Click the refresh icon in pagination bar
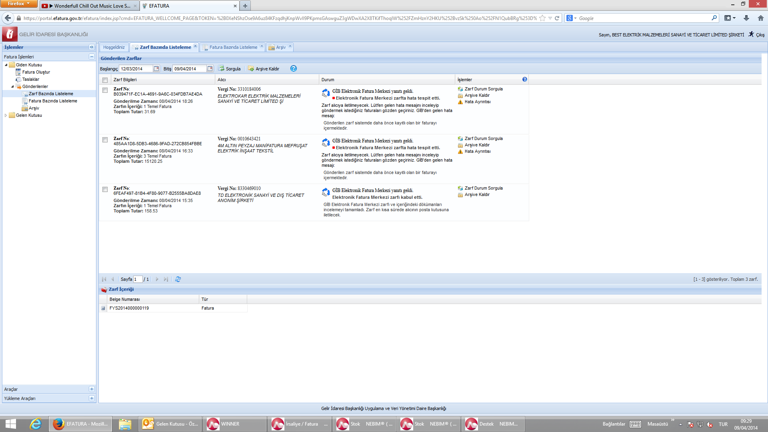768x432 pixels. (x=178, y=279)
